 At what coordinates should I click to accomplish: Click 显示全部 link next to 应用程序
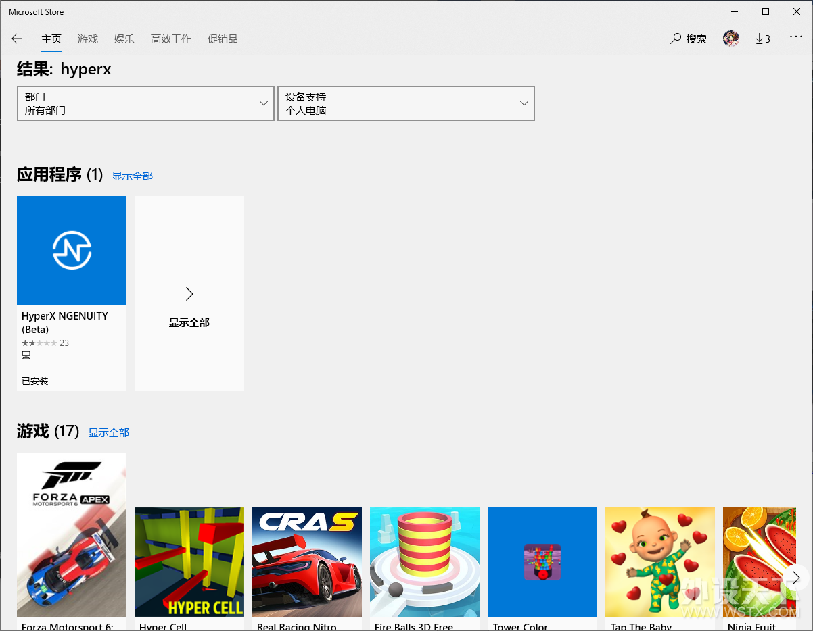tap(133, 176)
